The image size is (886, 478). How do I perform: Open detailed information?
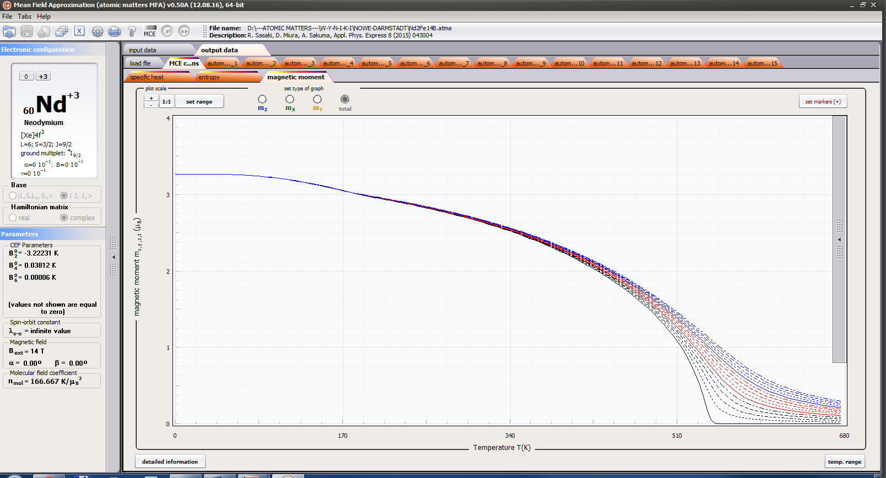tap(170, 461)
